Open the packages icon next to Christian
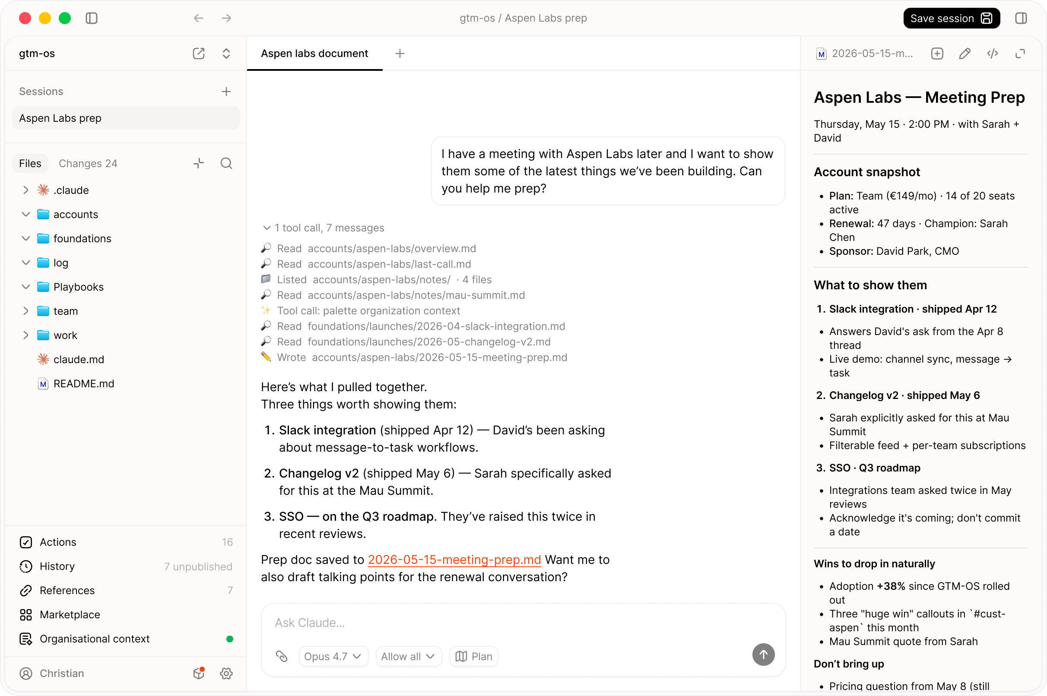 point(199,673)
